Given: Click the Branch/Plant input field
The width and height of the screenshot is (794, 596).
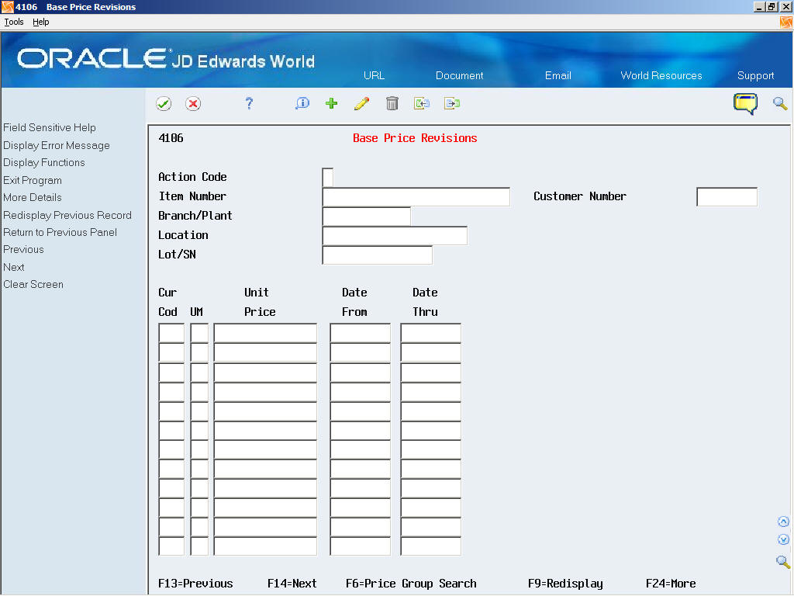Looking at the screenshot, I should (366, 217).
